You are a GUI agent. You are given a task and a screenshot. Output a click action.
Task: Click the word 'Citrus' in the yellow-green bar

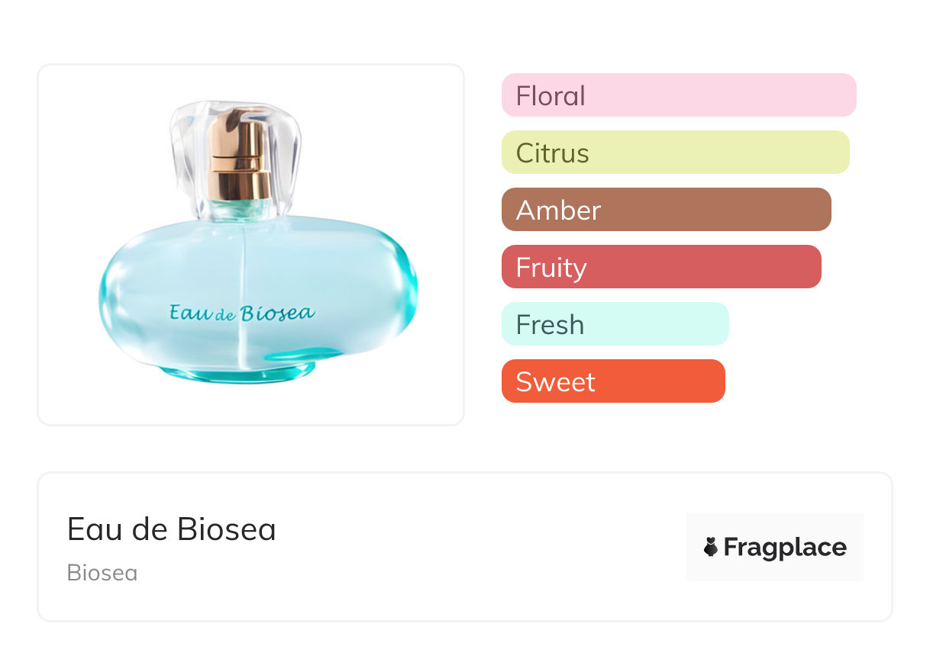(x=552, y=153)
